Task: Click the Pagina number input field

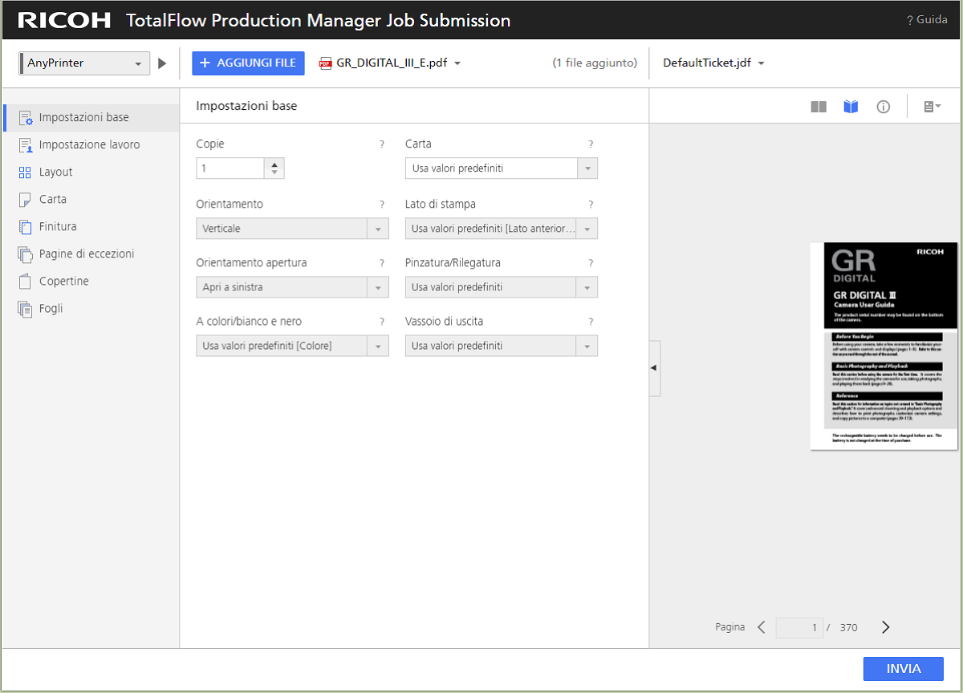Action: click(799, 627)
